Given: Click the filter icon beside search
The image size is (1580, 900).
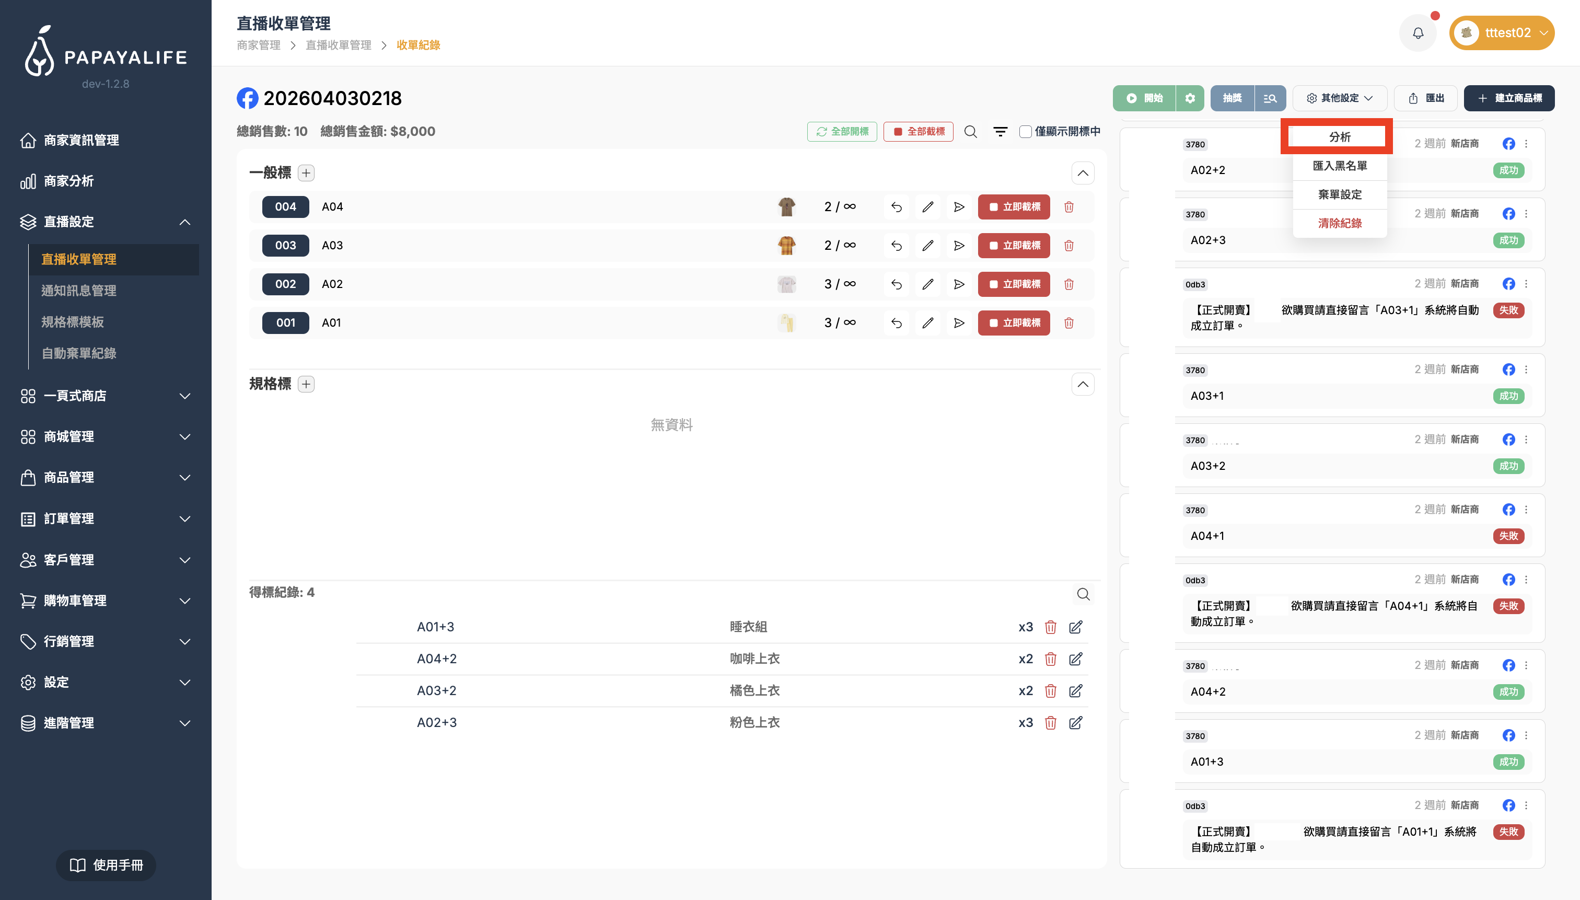Looking at the screenshot, I should [x=1000, y=131].
